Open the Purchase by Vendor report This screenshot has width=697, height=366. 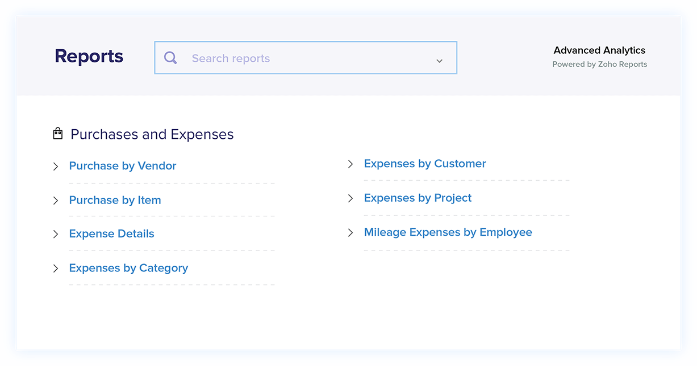click(123, 166)
